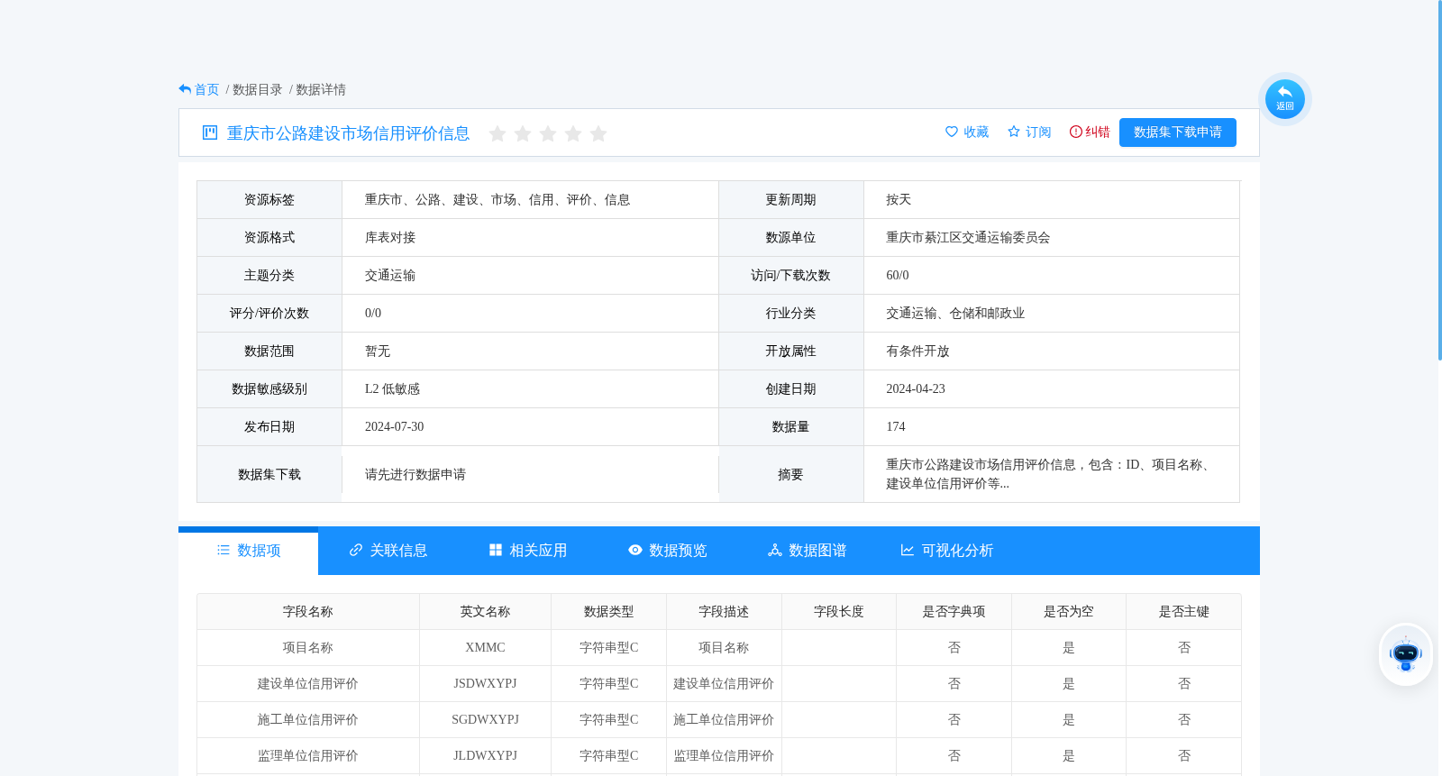
Task: Click the second rating star
Action: coord(523,133)
